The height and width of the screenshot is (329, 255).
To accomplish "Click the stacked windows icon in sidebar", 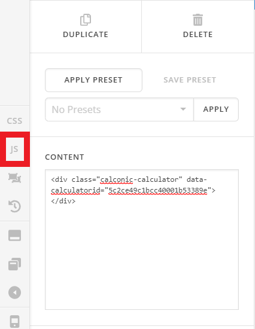I will coord(14,264).
